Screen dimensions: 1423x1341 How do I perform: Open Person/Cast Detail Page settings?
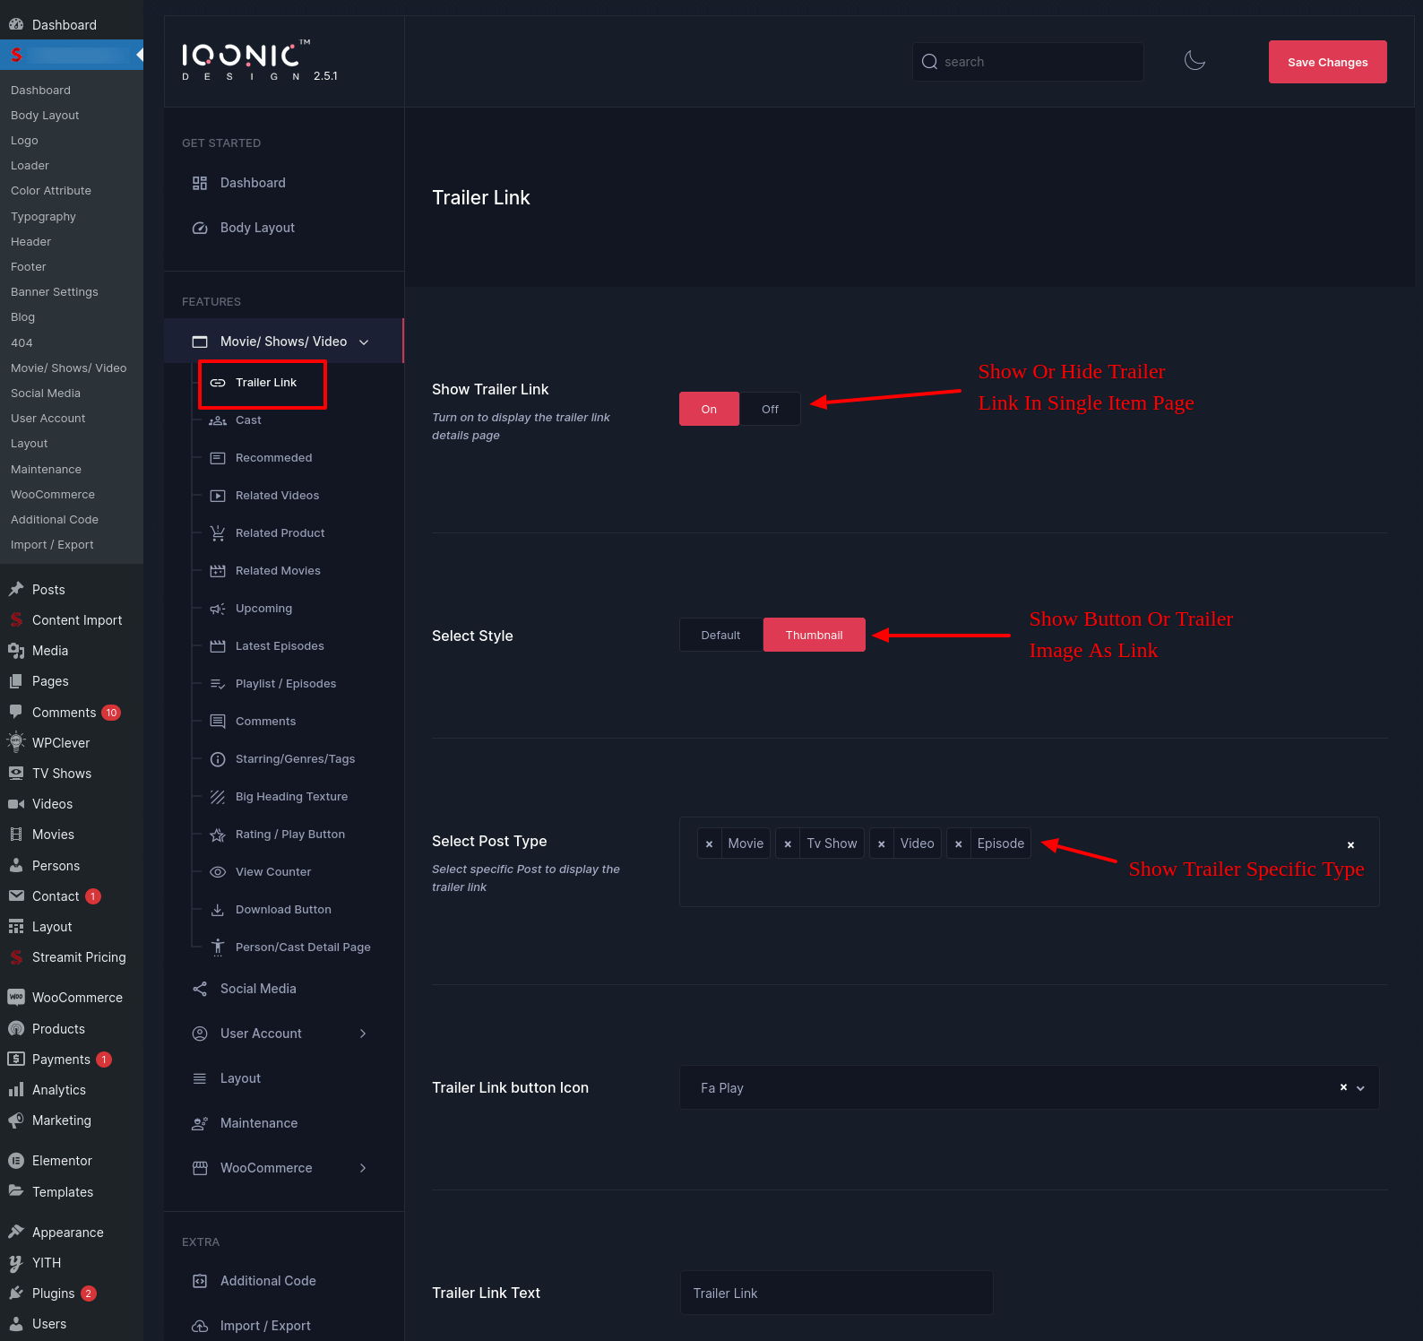[x=303, y=947]
